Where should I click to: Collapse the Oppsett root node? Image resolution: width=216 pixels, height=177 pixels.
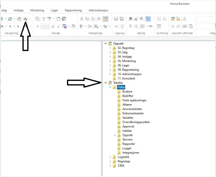[105, 44]
